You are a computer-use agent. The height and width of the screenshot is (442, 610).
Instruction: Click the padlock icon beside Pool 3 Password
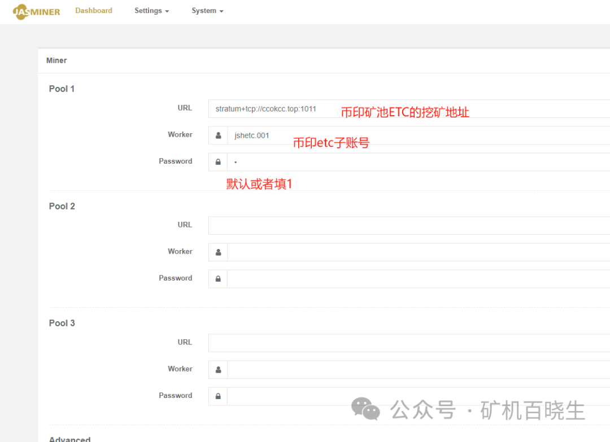217,396
